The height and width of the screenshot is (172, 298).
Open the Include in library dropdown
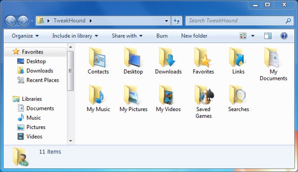click(x=75, y=36)
